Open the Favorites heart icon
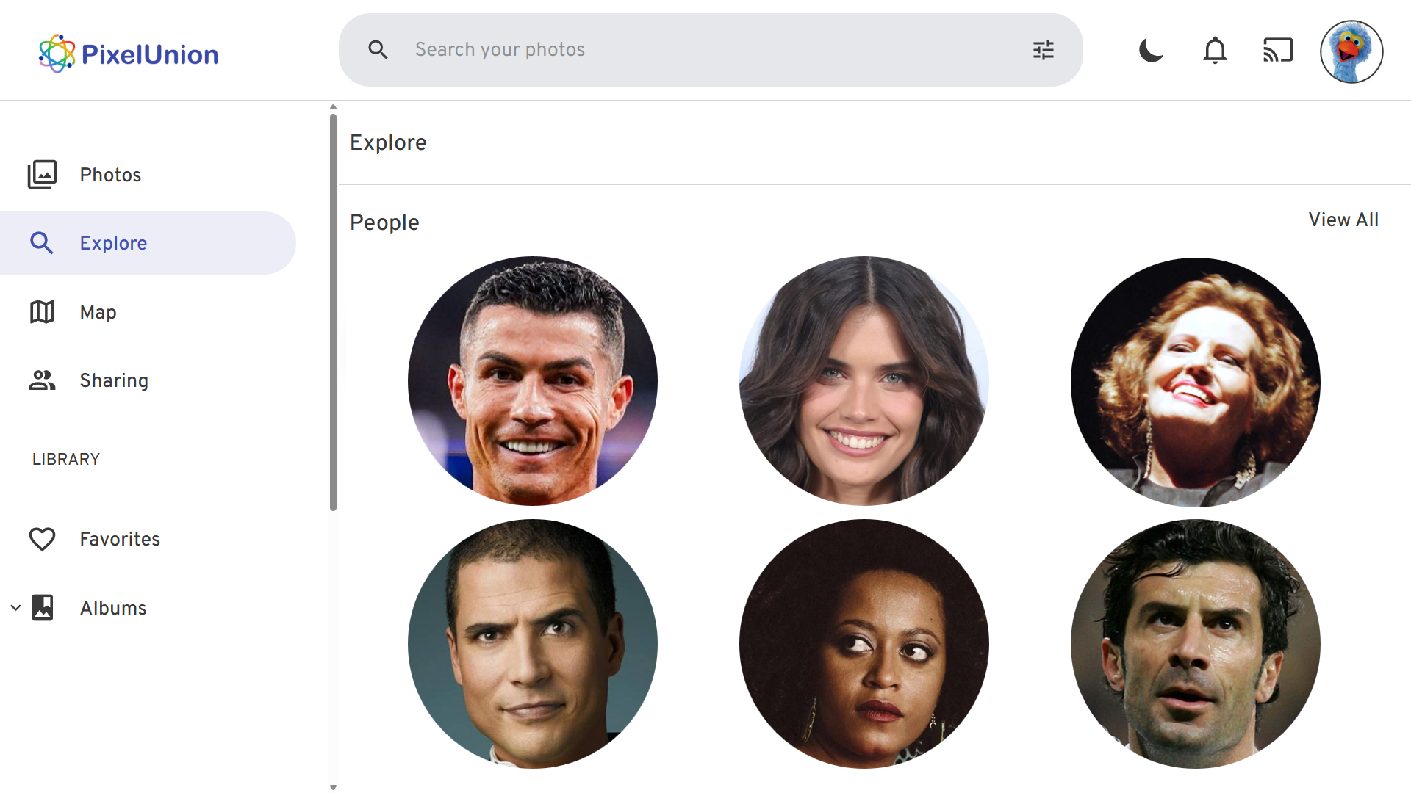 pyautogui.click(x=43, y=538)
